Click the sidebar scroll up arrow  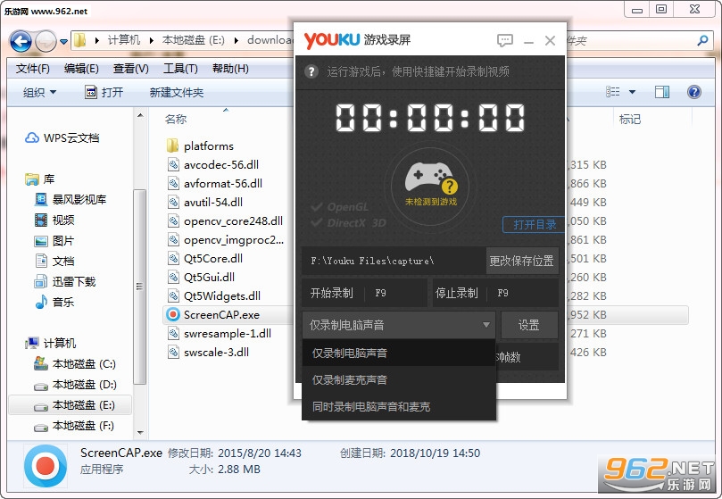tap(140, 116)
